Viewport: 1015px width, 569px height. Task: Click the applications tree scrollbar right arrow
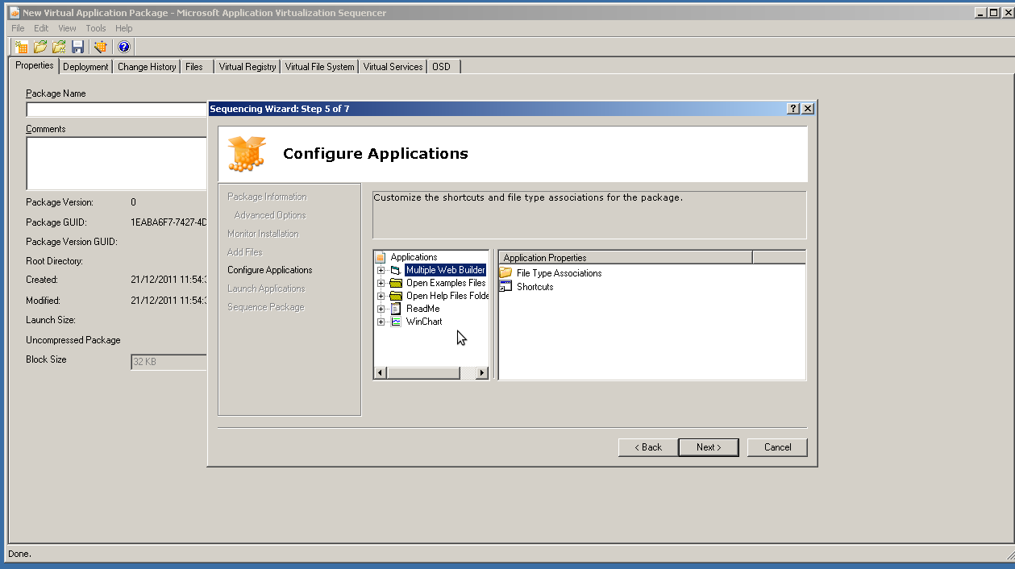click(482, 373)
